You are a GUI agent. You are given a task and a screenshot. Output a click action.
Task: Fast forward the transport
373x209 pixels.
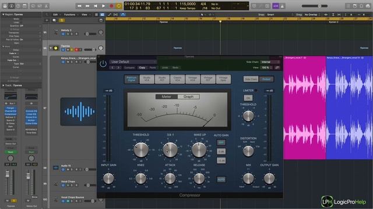coord(87,6)
